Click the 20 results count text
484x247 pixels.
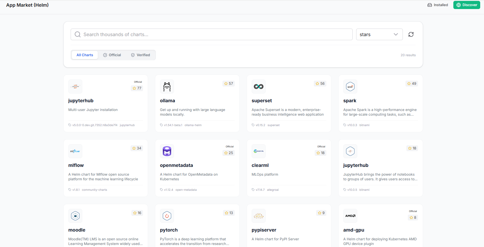click(x=408, y=55)
